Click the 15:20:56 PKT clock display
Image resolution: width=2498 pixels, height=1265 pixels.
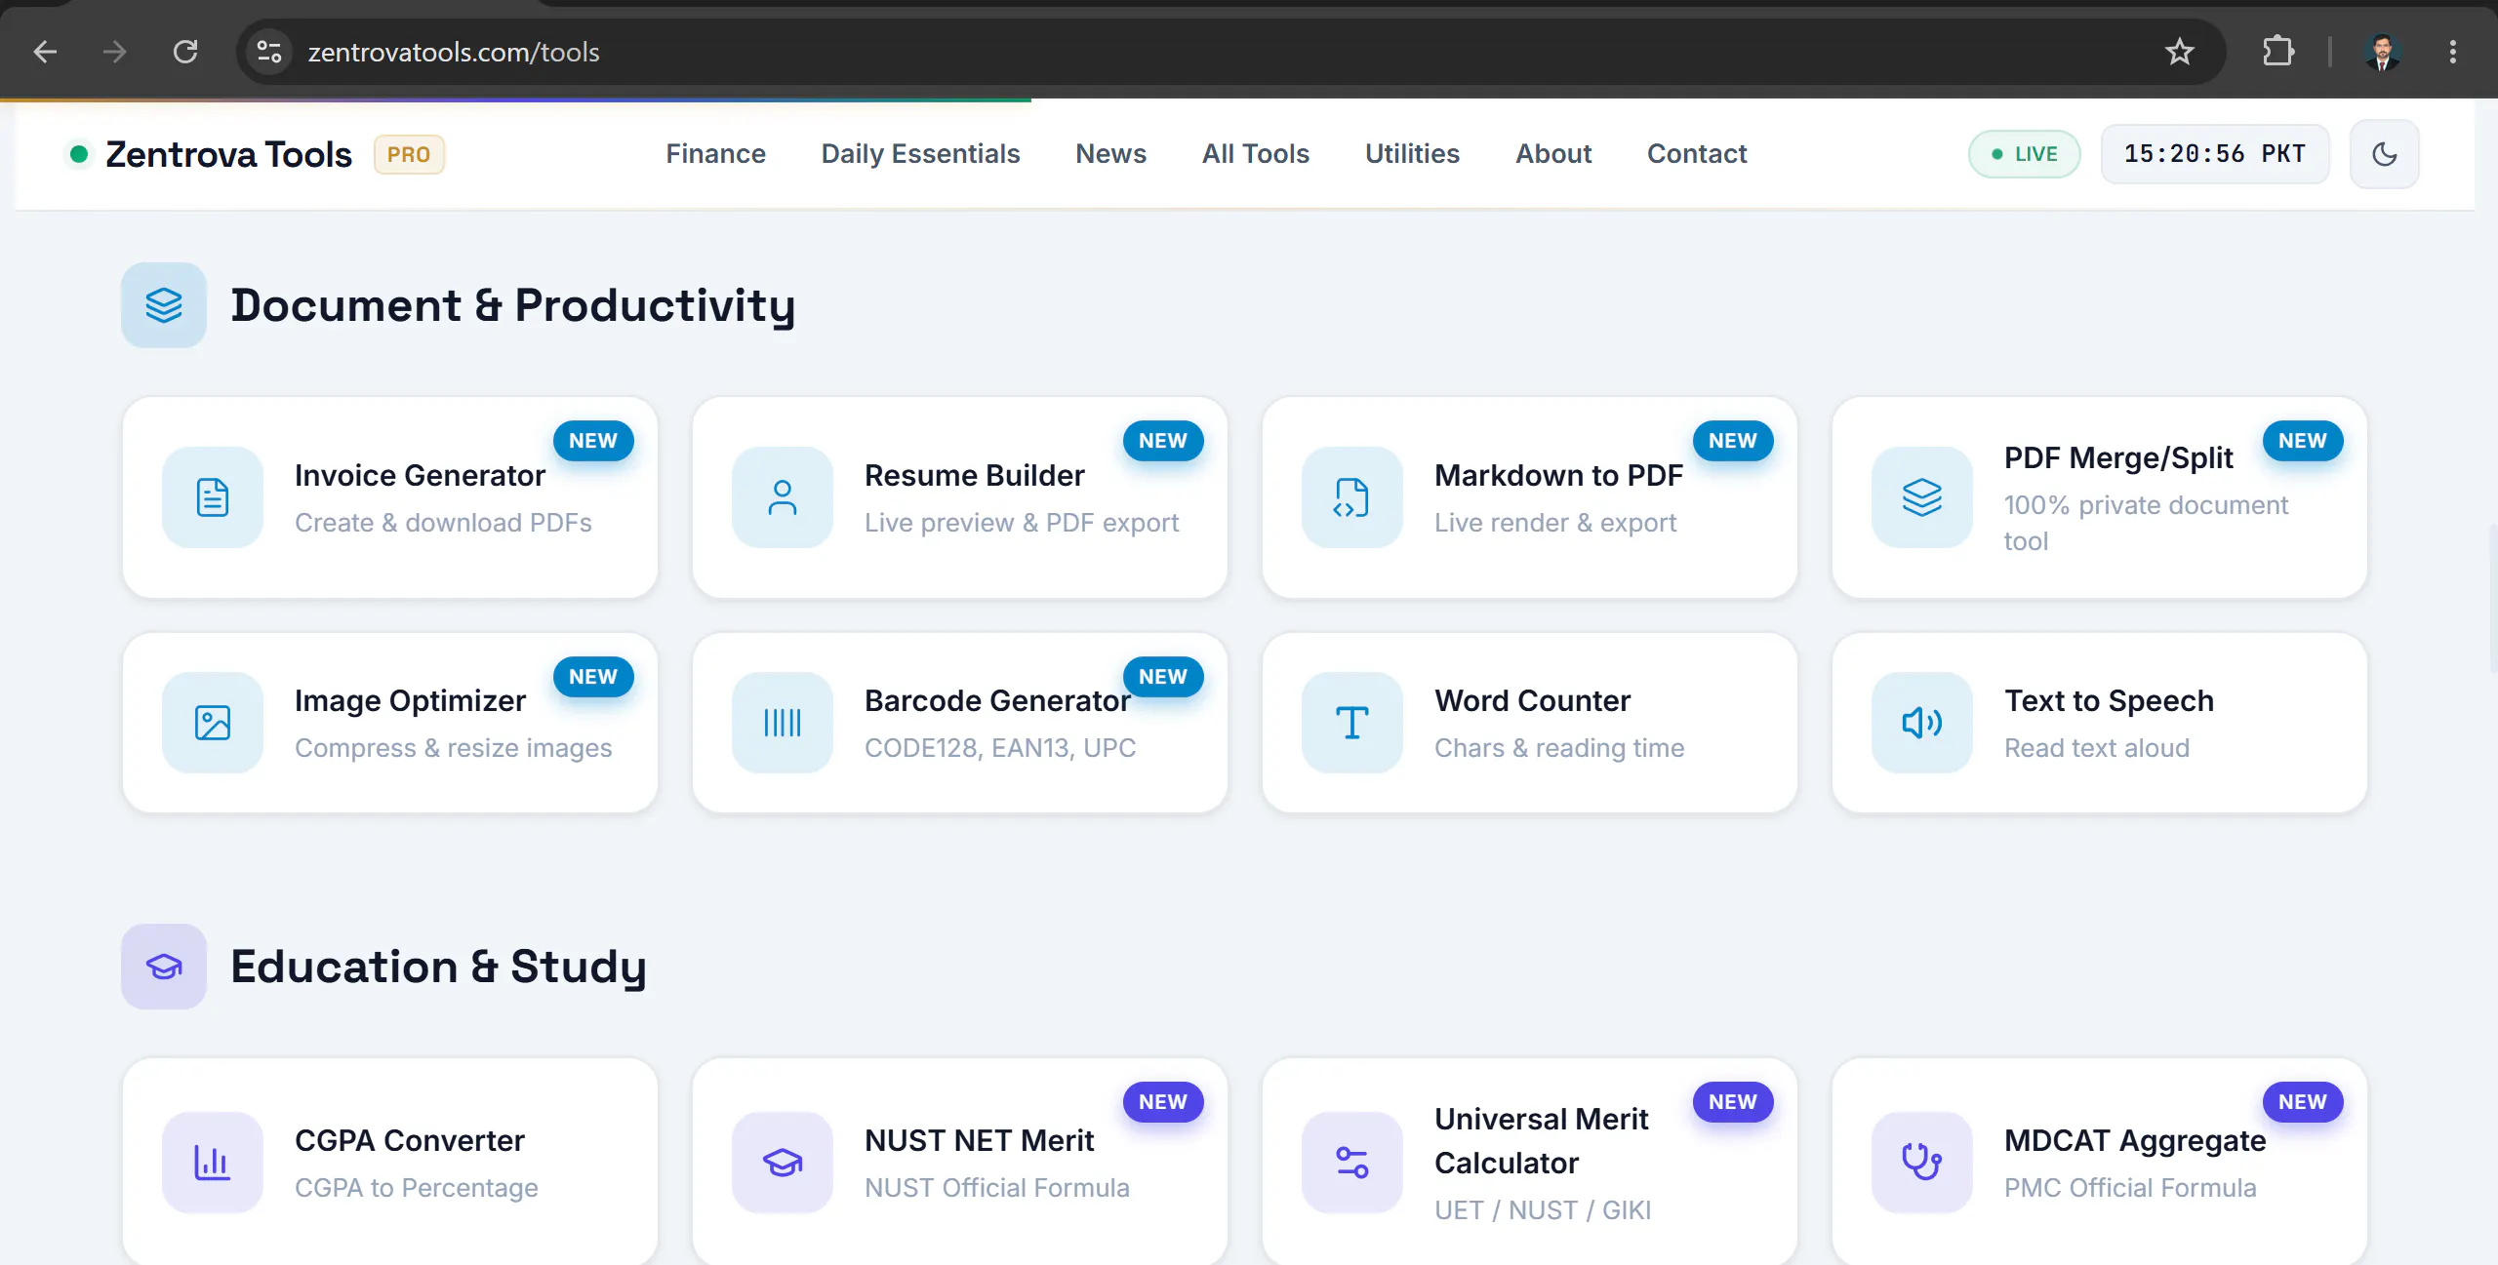point(2215,154)
